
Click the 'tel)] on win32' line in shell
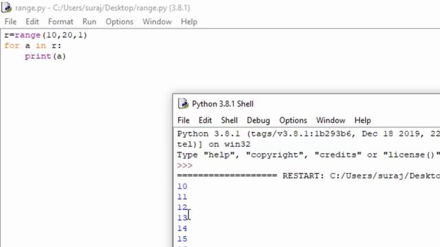[214, 145]
